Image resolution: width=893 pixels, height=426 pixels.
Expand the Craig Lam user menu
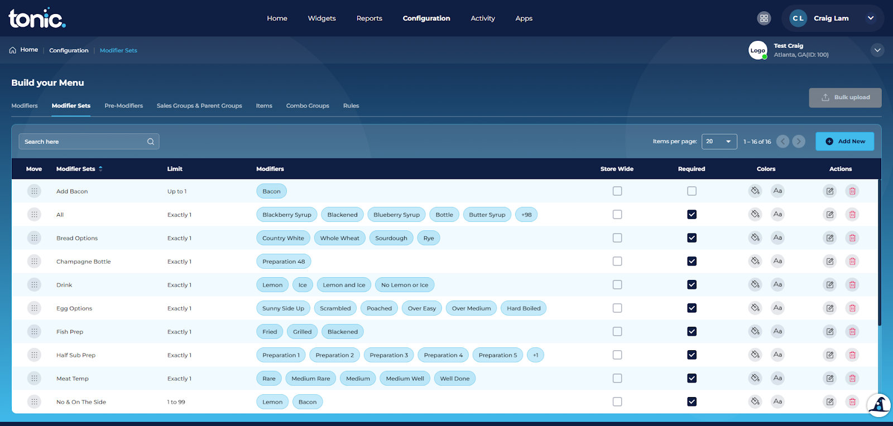click(x=871, y=18)
